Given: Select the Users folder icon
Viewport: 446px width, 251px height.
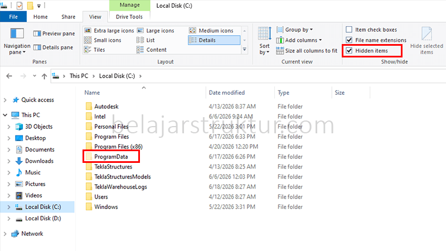Looking at the screenshot, I should pyautogui.click(x=89, y=197).
